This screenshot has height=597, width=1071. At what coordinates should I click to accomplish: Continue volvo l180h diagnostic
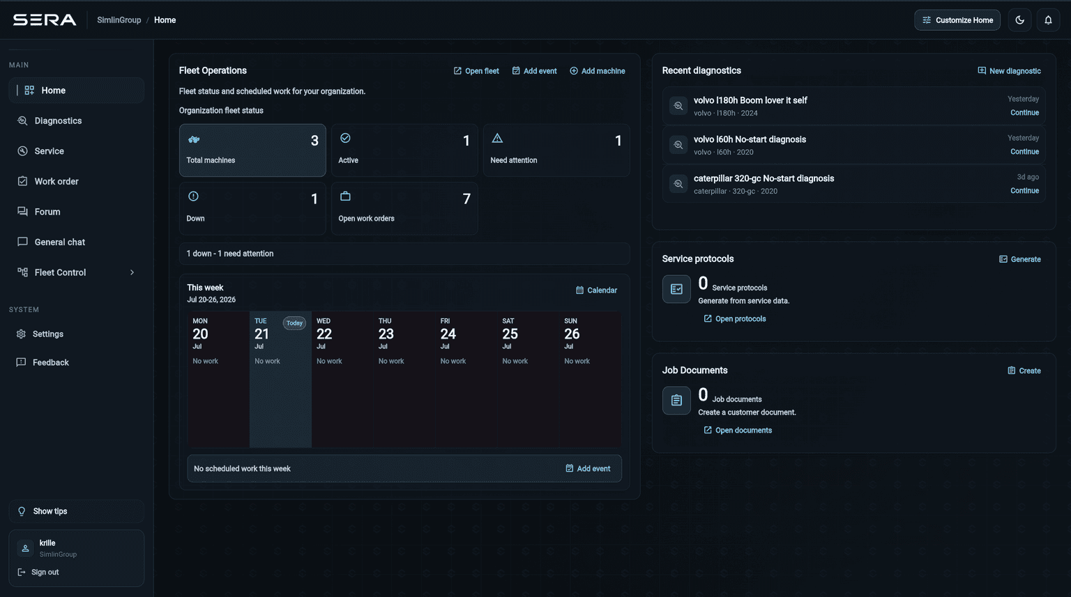(1024, 113)
